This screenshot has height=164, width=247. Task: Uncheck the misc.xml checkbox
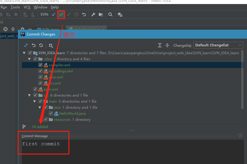[x=40, y=77]
